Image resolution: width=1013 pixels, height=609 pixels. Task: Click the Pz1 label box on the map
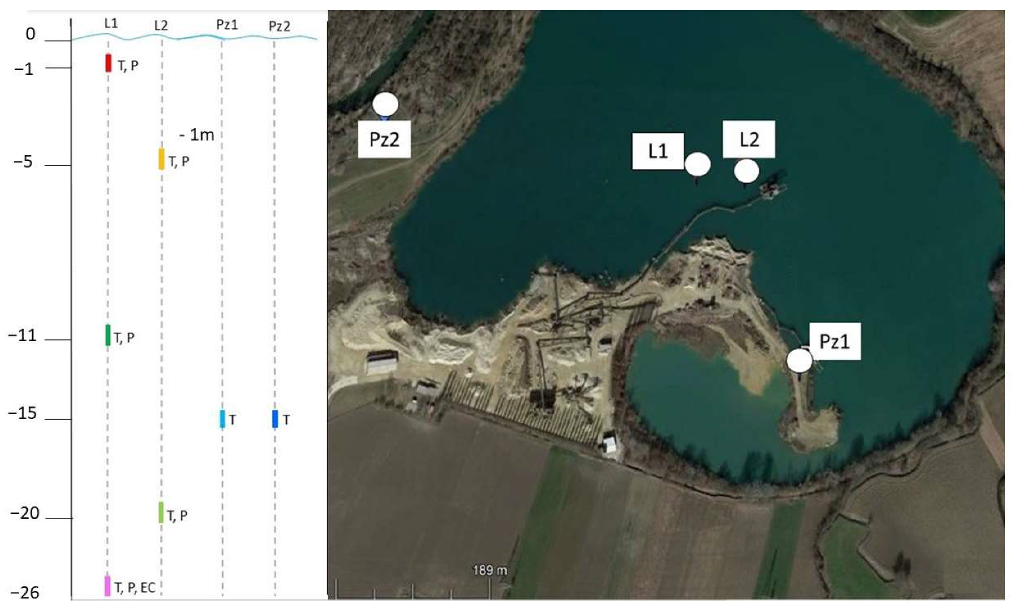click(834, 341)
